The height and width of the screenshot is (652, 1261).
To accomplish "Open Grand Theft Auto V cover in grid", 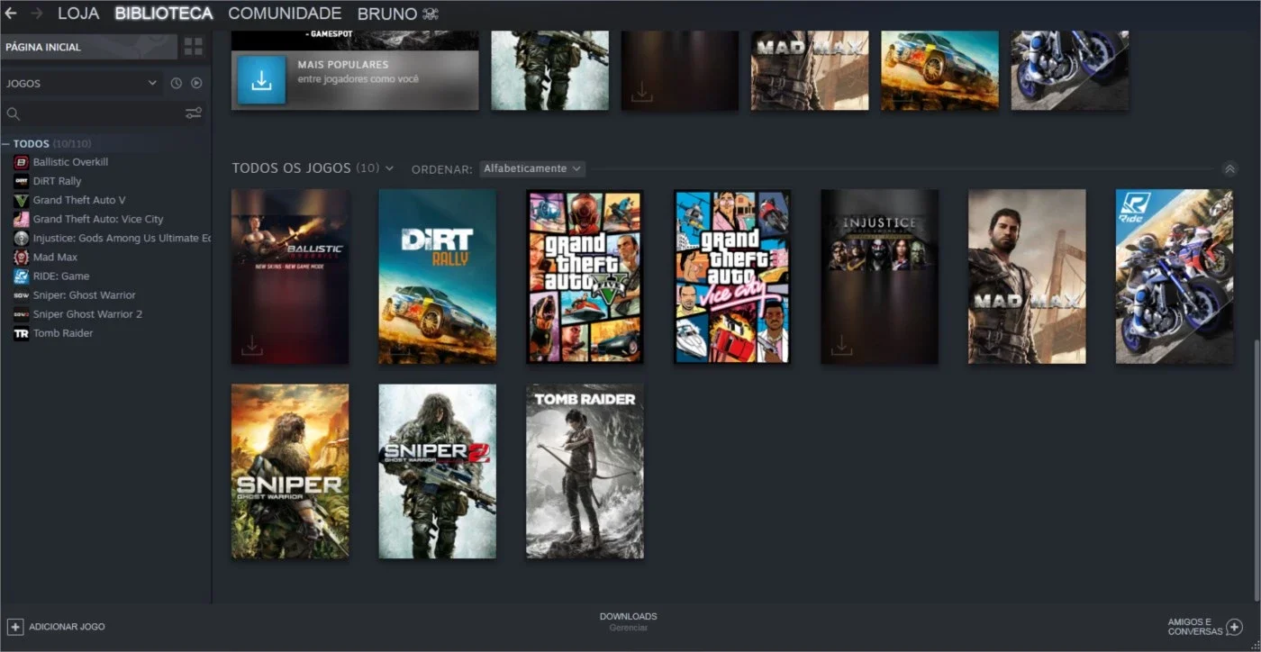I will pos(585,276).
